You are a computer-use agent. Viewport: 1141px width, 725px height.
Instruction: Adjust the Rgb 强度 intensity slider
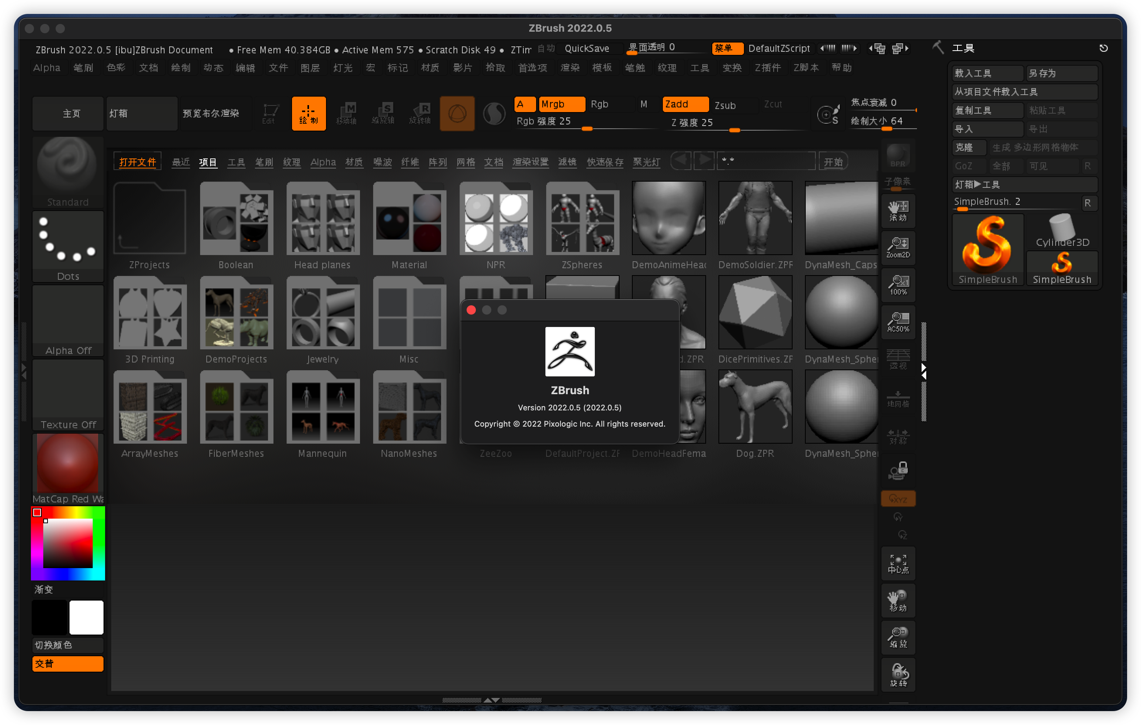pyautogui.click(x=587, y=123)
